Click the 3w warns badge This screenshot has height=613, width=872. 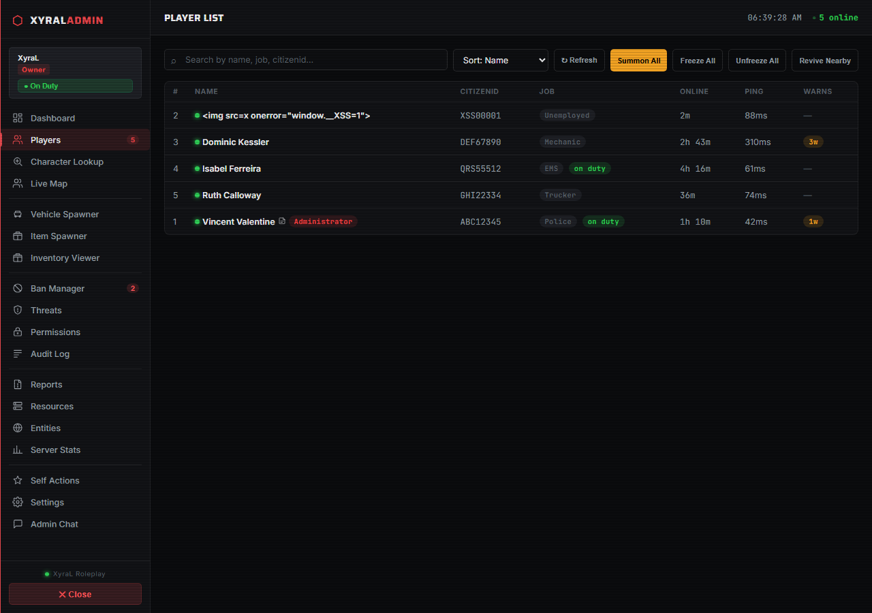[x=813, y=142]
